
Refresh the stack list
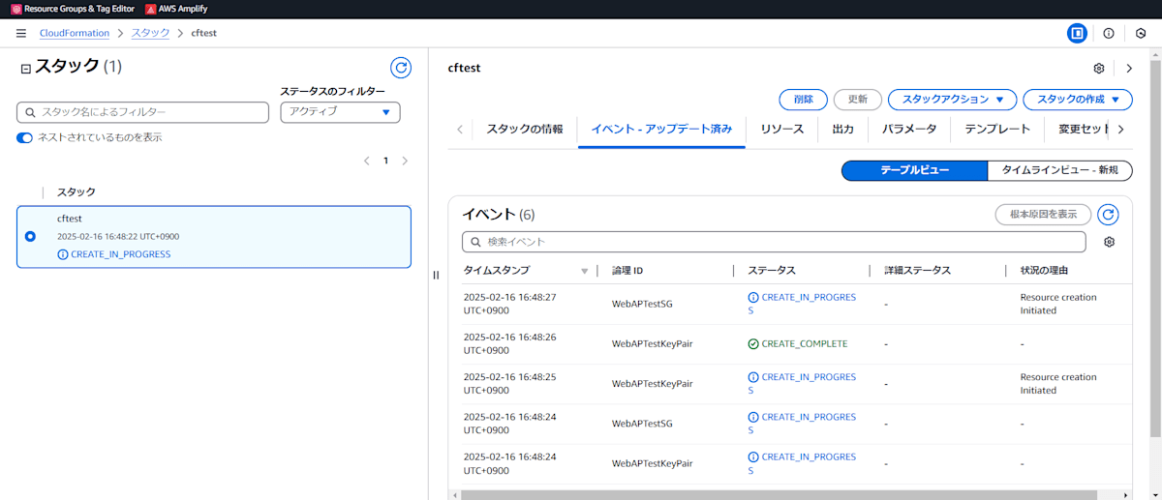(401, 68)
